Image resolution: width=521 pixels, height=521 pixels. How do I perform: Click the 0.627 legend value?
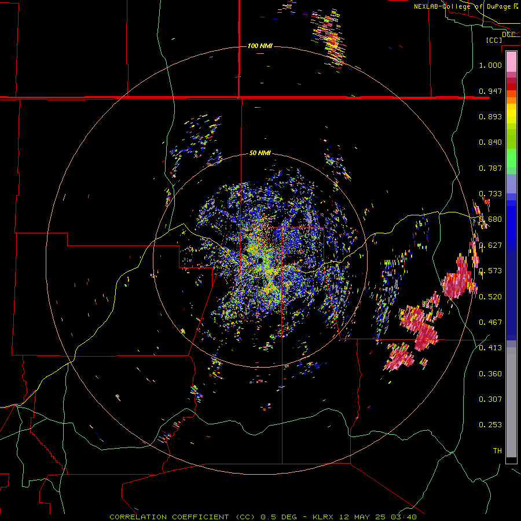490,245
